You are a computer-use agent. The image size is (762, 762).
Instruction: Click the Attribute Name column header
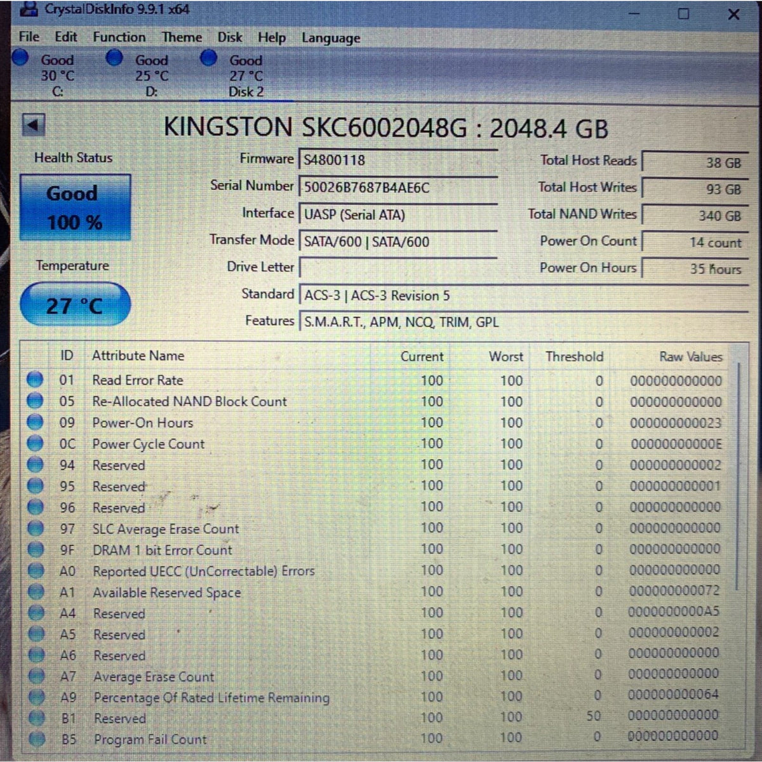[x=138, y=356]
